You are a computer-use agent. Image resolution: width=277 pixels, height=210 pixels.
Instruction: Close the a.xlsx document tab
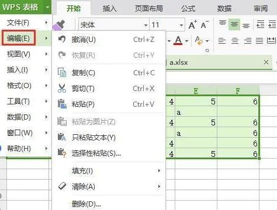pos(266,62)
